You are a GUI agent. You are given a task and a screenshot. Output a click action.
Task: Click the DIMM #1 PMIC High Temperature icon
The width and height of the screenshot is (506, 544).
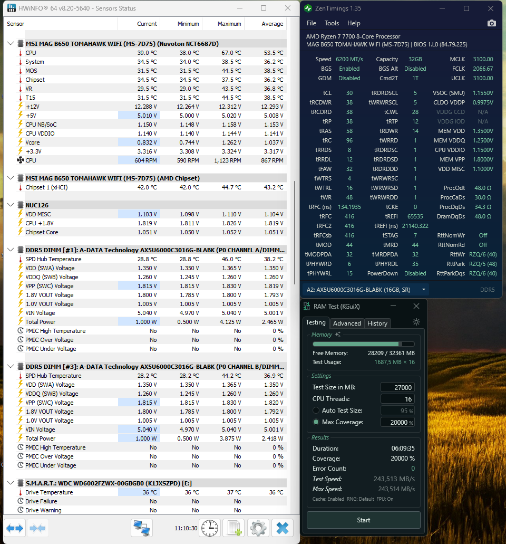click(21, 331)
